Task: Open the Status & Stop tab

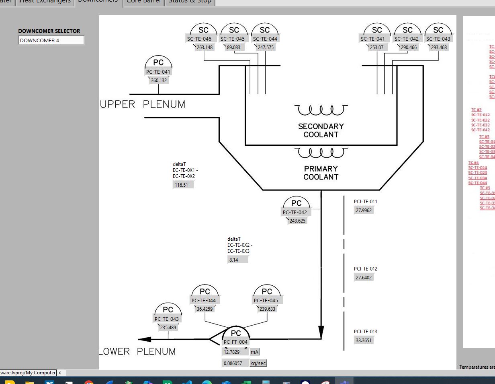Action: [190, 2]
